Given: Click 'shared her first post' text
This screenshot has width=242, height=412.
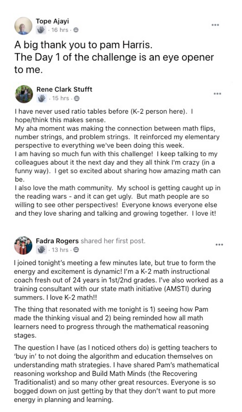Looking at the screenshot, I should [113, 241].
